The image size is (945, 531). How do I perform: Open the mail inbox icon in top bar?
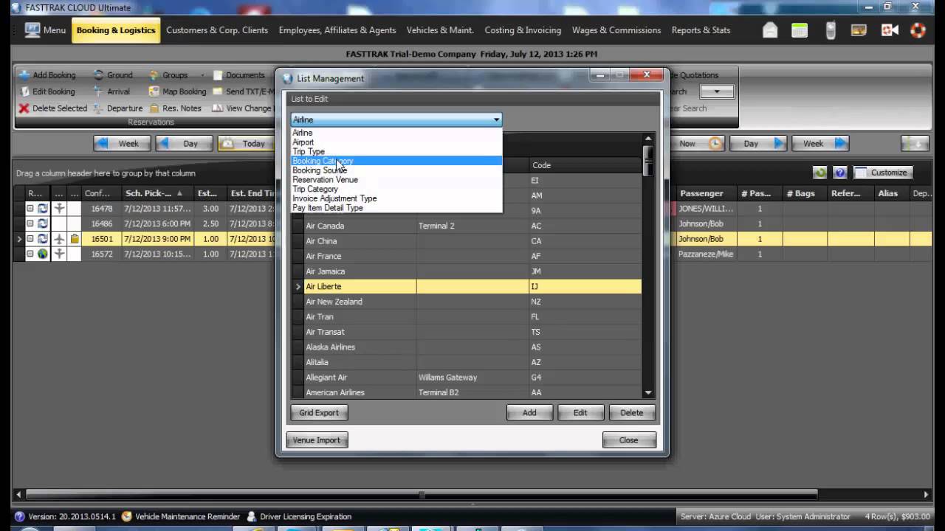[x=770, y=30]
